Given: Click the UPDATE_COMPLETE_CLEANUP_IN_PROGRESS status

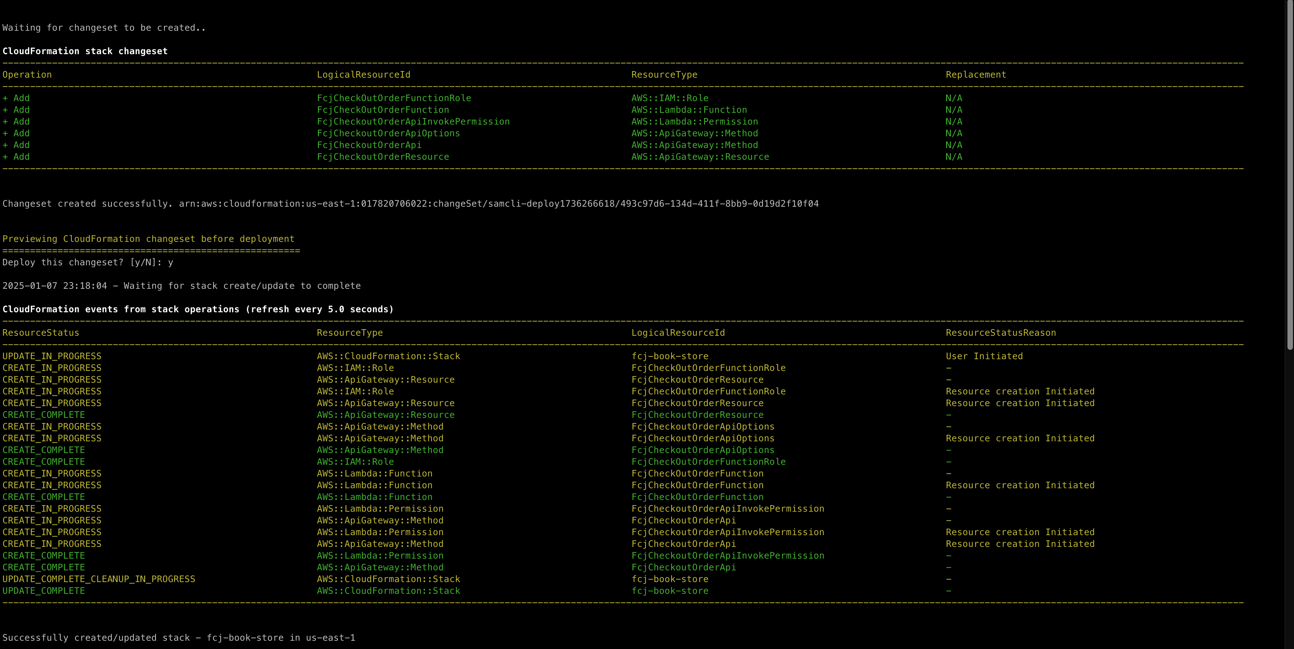Looking at the screenshot, I should point(98,579).
